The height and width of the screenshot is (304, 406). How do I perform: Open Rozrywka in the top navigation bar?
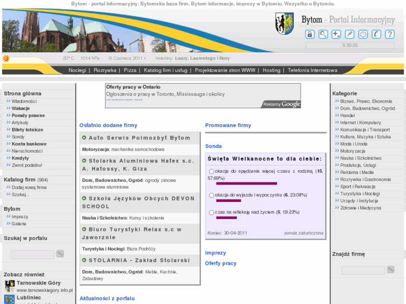pos(105,70)
